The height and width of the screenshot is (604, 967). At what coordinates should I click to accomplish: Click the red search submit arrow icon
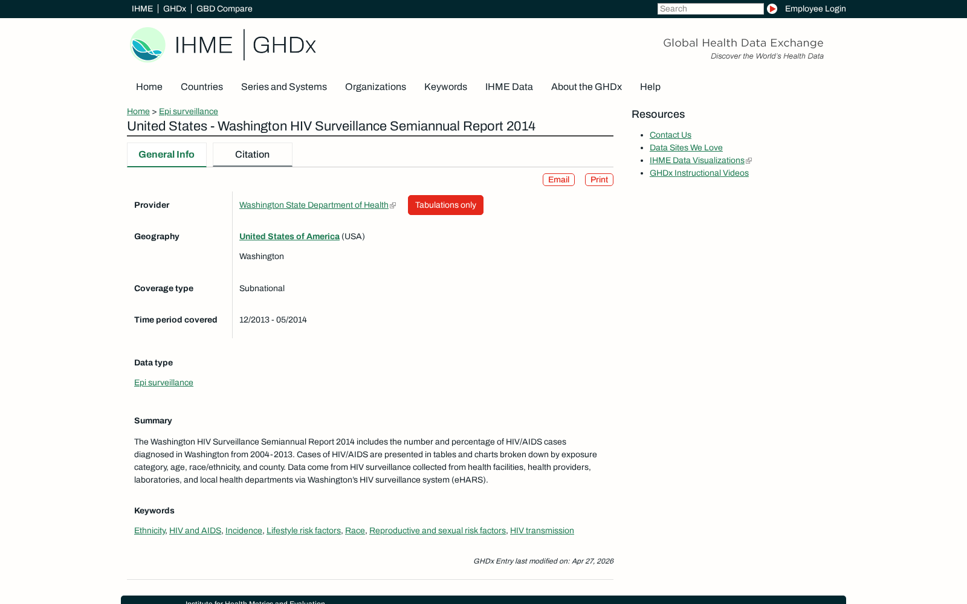[772, 9]
